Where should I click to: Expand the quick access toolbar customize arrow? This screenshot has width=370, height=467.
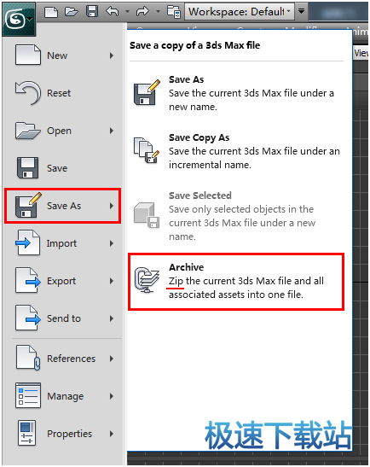click(x=301, y=11)
